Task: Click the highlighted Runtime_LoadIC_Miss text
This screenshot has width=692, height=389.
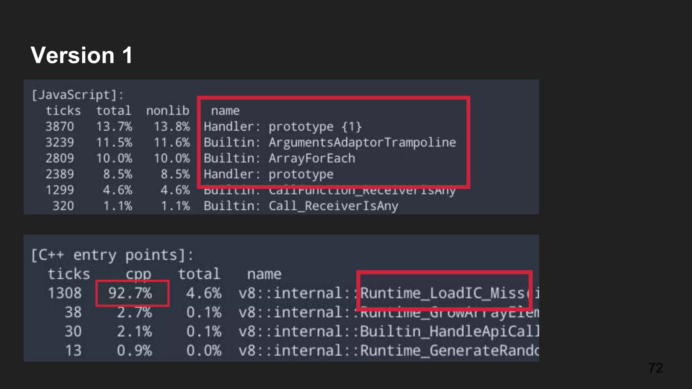Action: (443, 293)
